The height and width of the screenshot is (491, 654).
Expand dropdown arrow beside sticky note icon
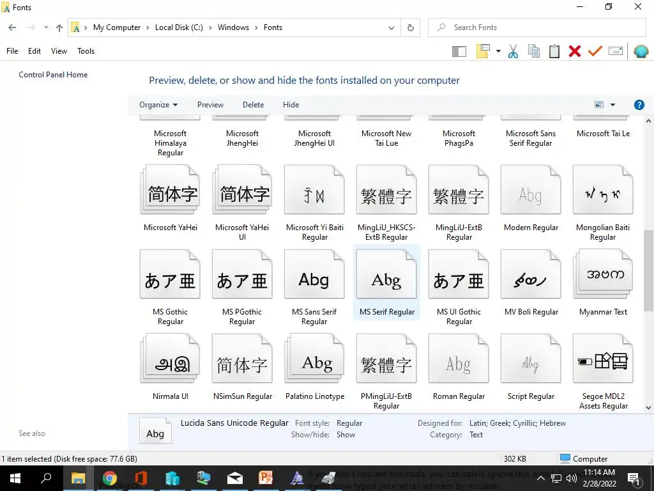pyautogui.click(x=498, y=51)
